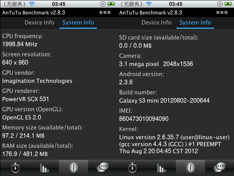This screenshot has height=176, width=234.
Task: Switch to Device Info tab on left screen
Action: tap(39, 23)
